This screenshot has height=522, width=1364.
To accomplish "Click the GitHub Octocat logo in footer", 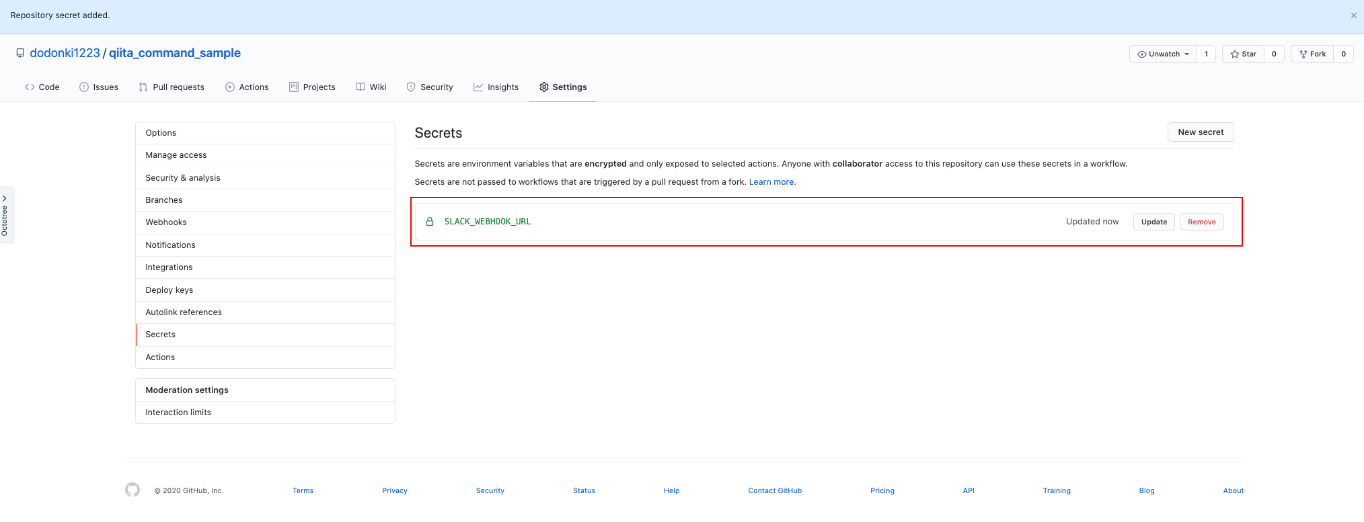I will (x=132, y=490).
